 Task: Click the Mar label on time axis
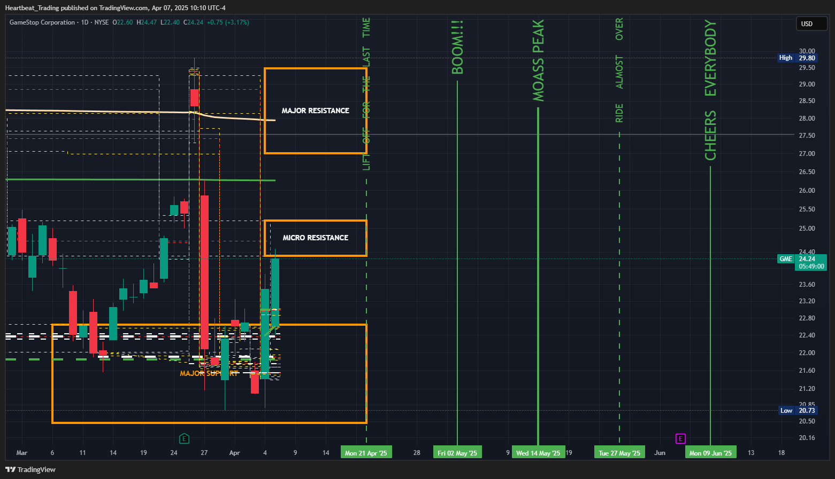22,453
